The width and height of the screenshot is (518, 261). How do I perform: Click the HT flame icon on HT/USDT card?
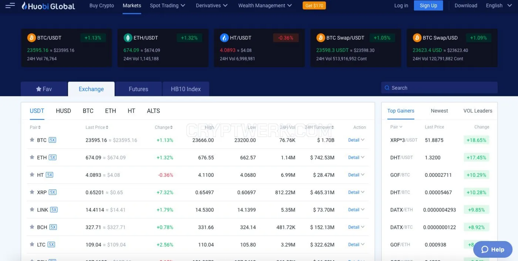pyautogui.click(x=224, y=38)
